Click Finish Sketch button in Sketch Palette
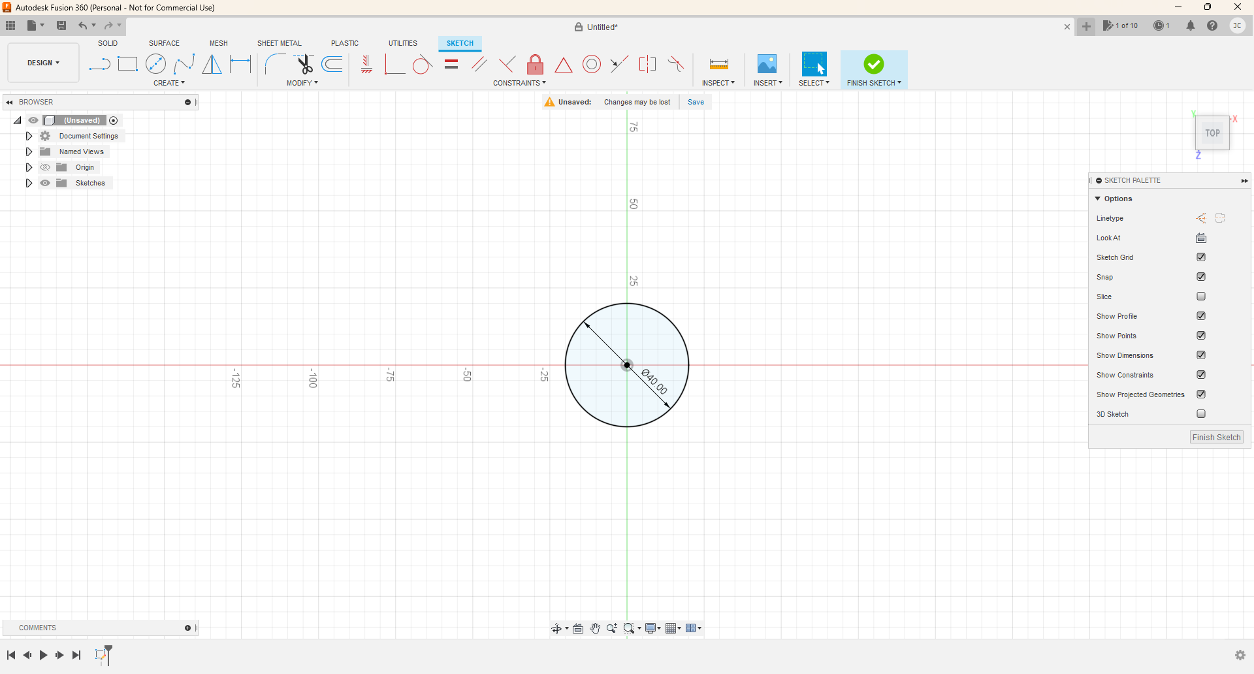 tap(1216, 438)
